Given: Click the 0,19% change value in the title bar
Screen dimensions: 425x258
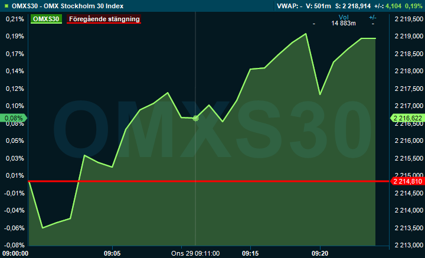Looking at the screenshot, I should pos(414,6).
